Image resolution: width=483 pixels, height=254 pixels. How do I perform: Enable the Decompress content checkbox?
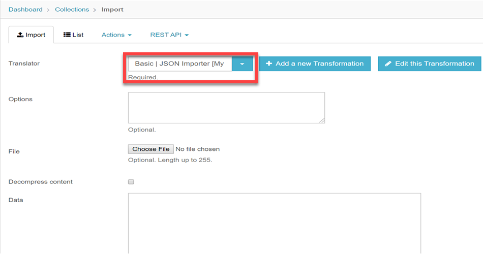tap(131, 182)
